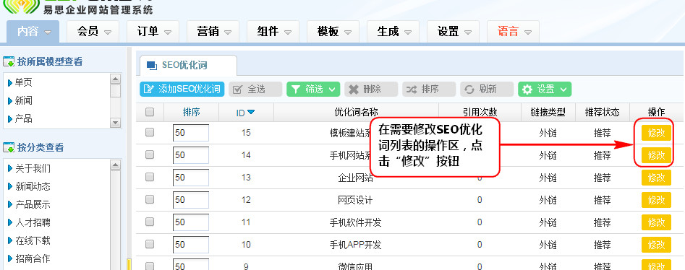Click the 设置 gear icon in toolbar

[527, 90]
